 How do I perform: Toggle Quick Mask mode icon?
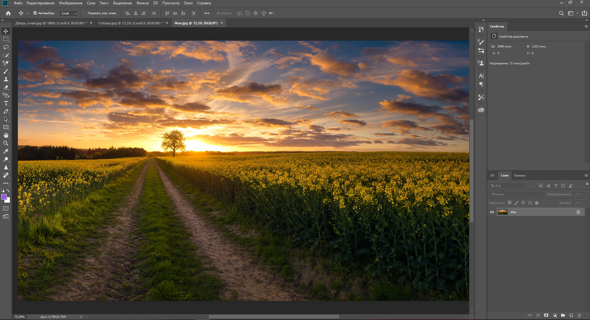point(6,208)
